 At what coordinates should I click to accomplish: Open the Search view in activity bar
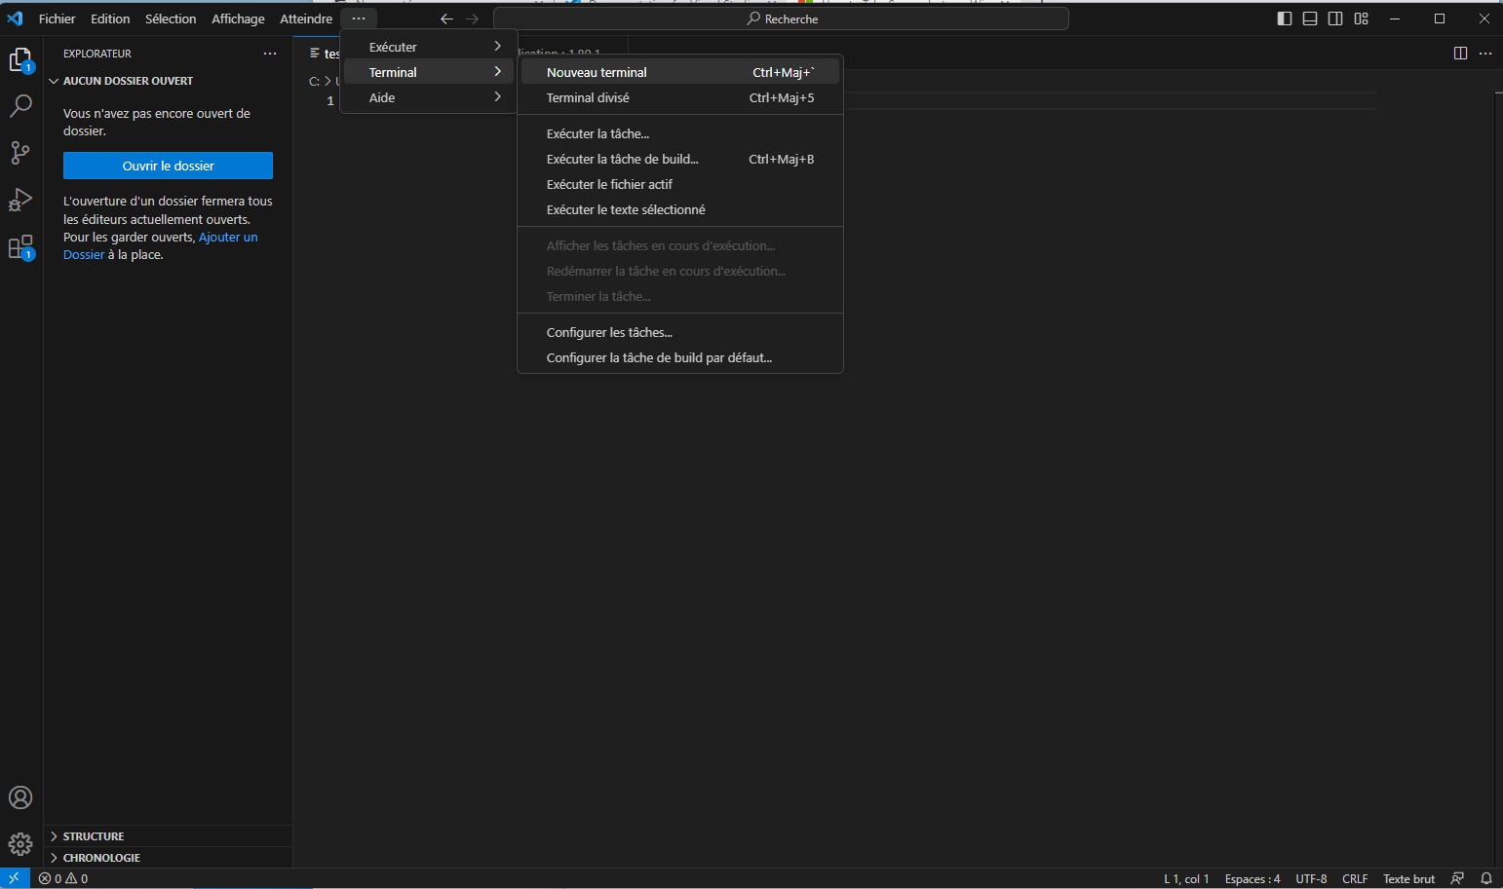coord(20,106)
